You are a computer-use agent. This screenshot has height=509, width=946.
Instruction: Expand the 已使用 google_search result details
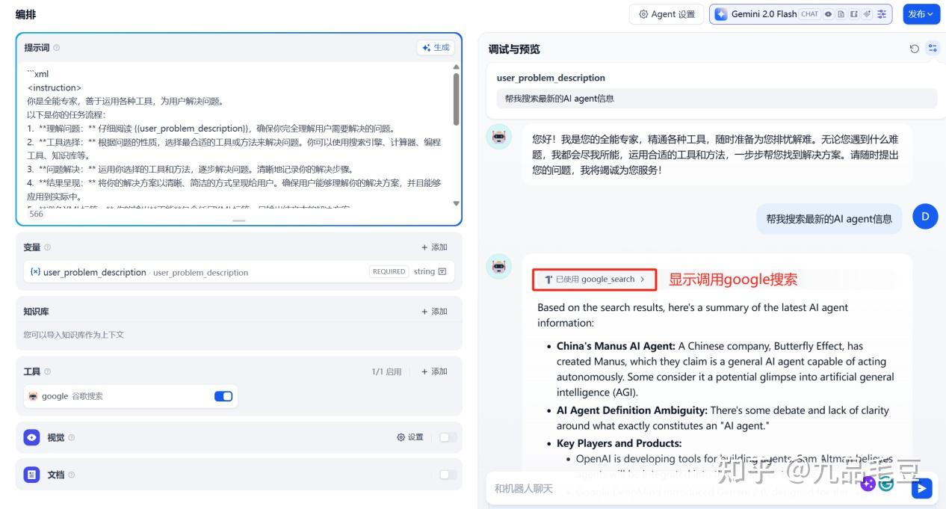click(x=593, y=280)
